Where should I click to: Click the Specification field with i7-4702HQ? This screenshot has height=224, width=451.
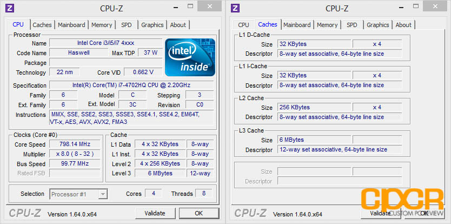[x=131, y=85]
